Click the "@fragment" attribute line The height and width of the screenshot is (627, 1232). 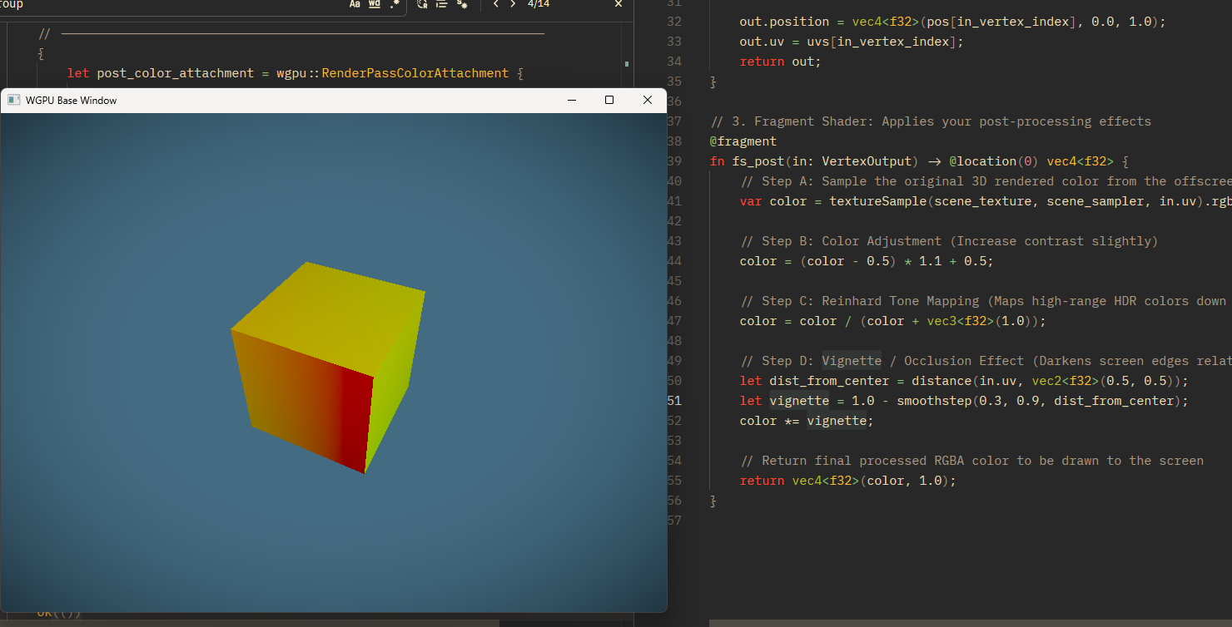coord(743,141)
